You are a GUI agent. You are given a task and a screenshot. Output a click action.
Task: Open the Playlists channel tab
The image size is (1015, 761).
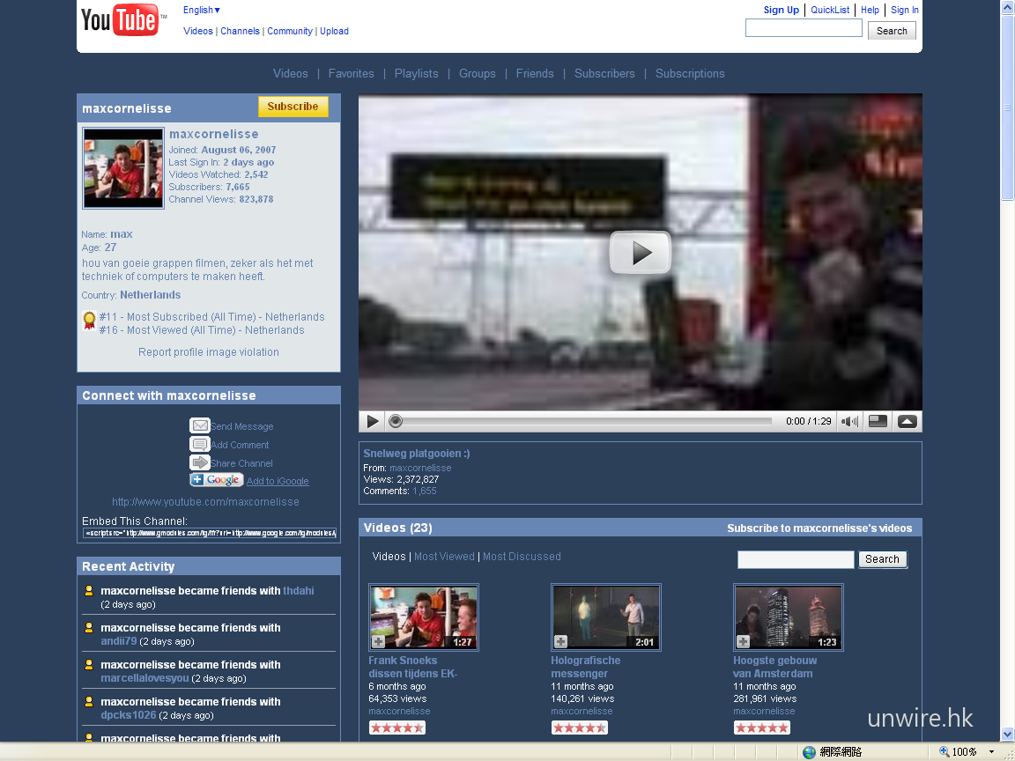[x=416, y=74]
